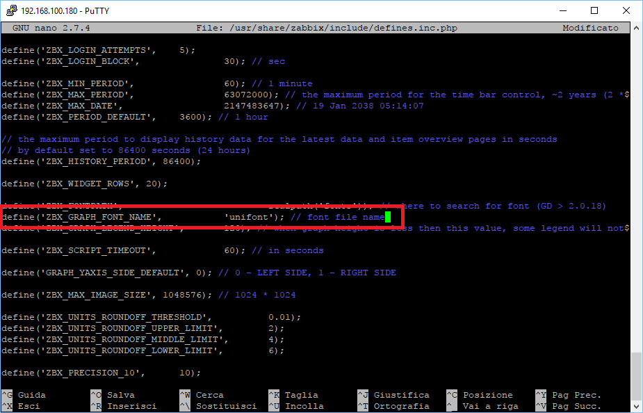The image size is (643, 413).
Task: Click the ZBX_HISTORY_PERIOD define line
Action: [x=101, y=161]
